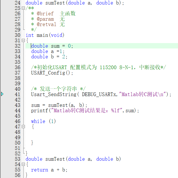This screenshot has width=178, height=178.
Task: Click the cyan execution arrow at line 41
Action: (2, 94)
